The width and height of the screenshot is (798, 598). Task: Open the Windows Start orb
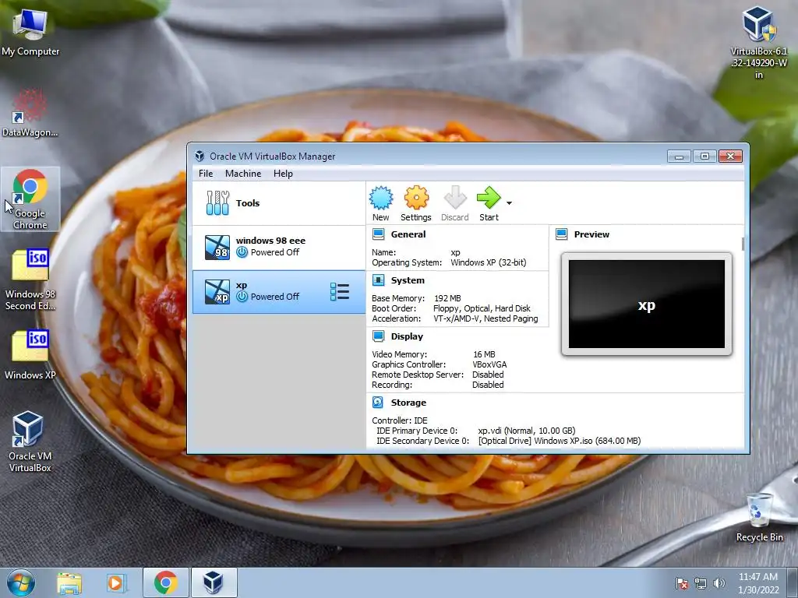click(x=21, y=582)
